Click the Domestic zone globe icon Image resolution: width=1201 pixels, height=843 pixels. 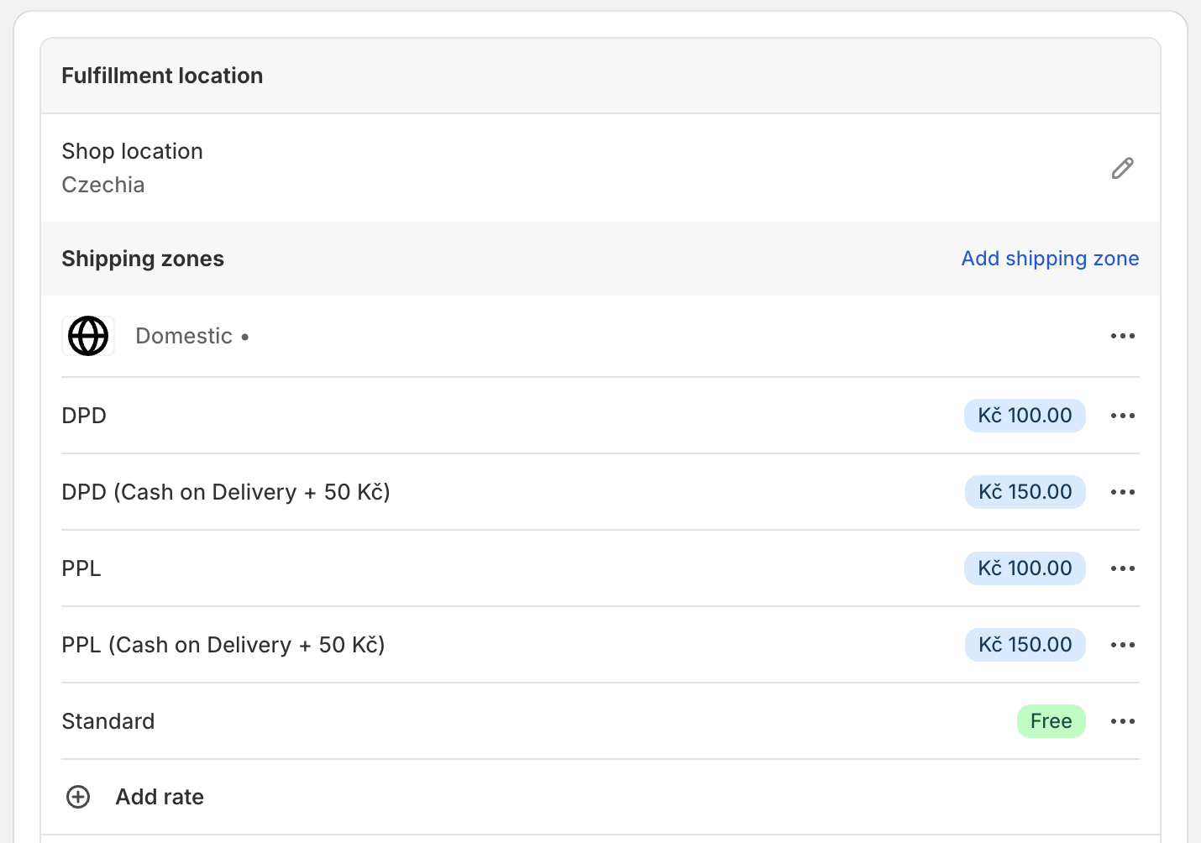click(x=88, y=336)
